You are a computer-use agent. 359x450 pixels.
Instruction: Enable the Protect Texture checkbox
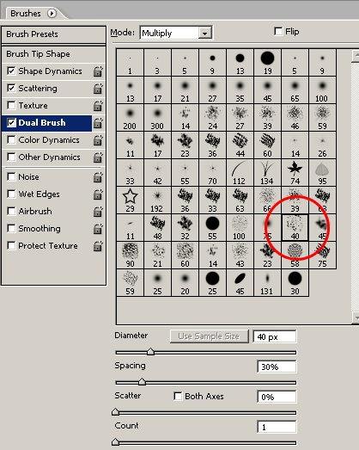click(x=11, y=246)
